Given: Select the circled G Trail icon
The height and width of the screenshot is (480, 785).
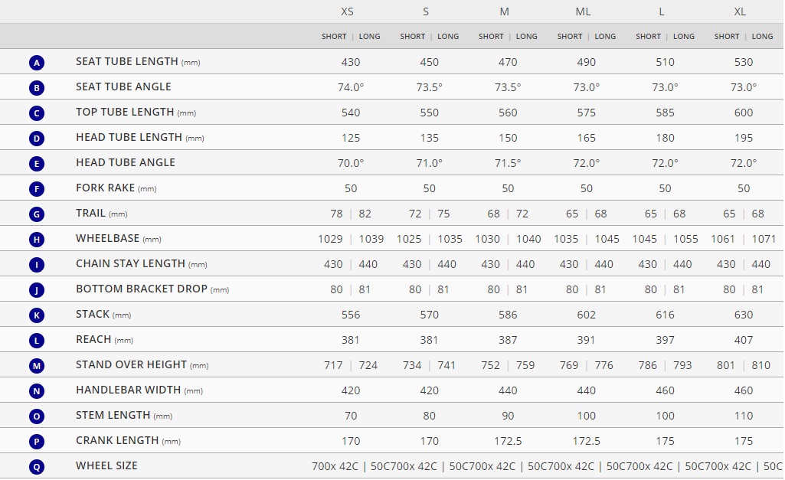Looking at the screenshot, I should [x=37, y=214].
